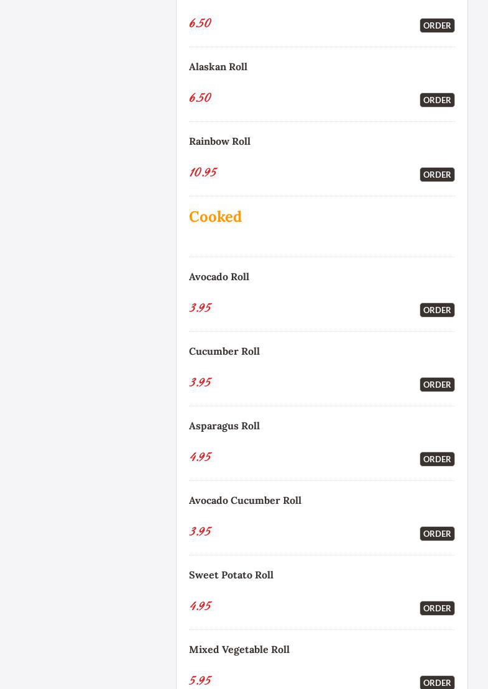The height and width of the screenshot is (689, 488).
Task: Order the Mixed Vegetable Roll
Action: [x=437, y=682]
